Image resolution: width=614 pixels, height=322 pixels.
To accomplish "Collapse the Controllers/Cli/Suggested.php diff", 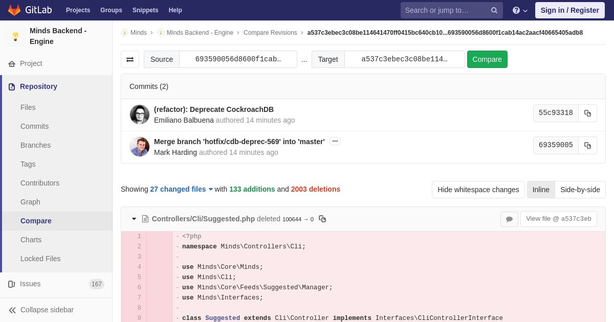I will pos(134,219).
